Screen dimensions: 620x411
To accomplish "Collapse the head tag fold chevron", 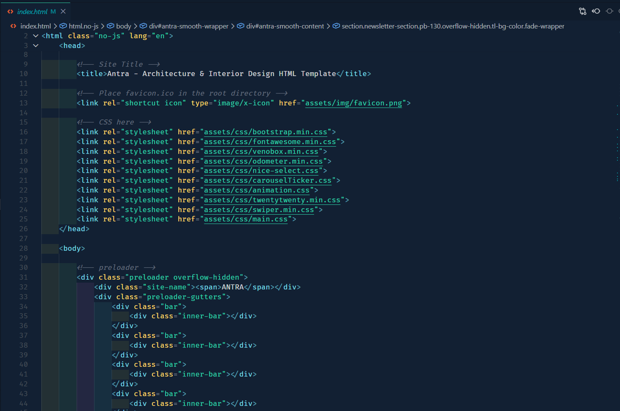I will (36, 46).
